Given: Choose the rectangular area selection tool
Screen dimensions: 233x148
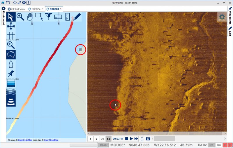Looking at the screenshot, I should pos(39,17).
